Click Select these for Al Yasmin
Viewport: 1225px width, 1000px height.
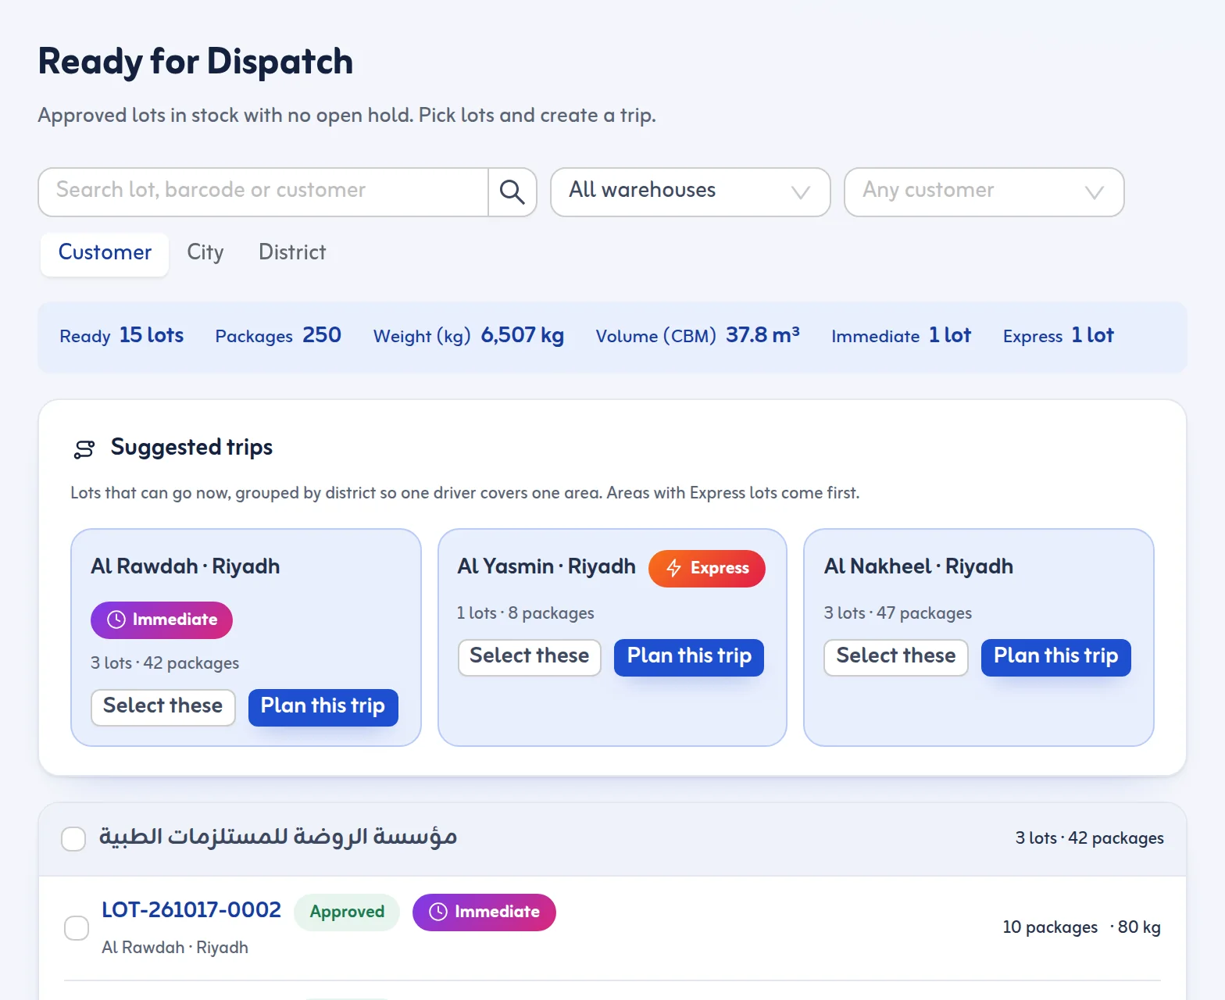click(530, 657)
